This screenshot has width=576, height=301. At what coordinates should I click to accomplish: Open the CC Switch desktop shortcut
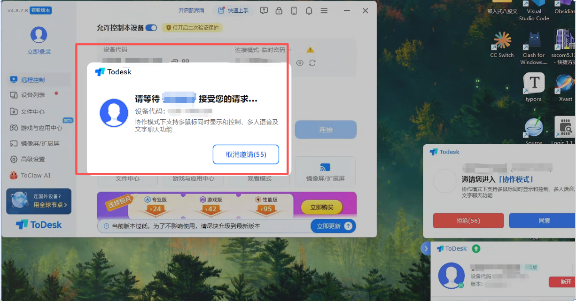pyautogui.click(x=502, y=45)
